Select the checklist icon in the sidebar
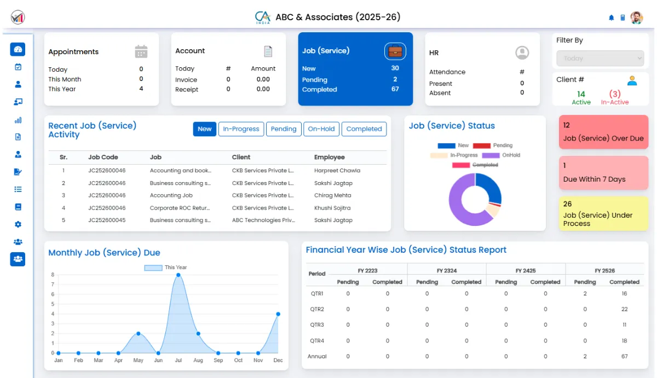The width and height of the screenshot is (657, 378). point(18,190)
